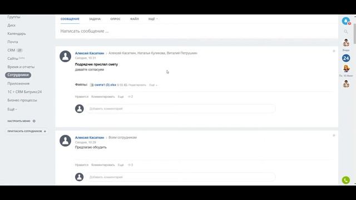Open Приложения in left menu
The height and width of the screenshot is (200, 356).
click(18, 83)
